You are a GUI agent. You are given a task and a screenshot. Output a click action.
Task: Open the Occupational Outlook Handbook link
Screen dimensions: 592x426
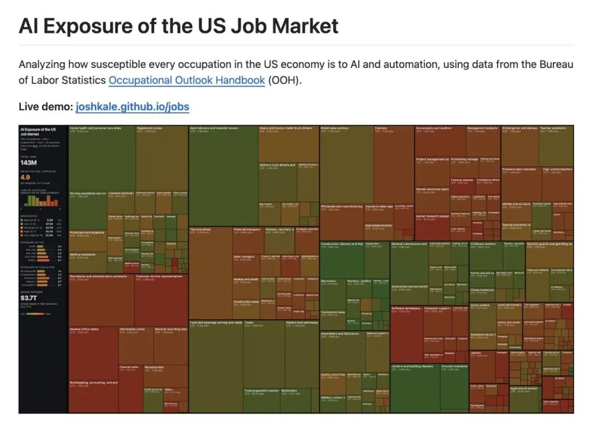(186, 81)
